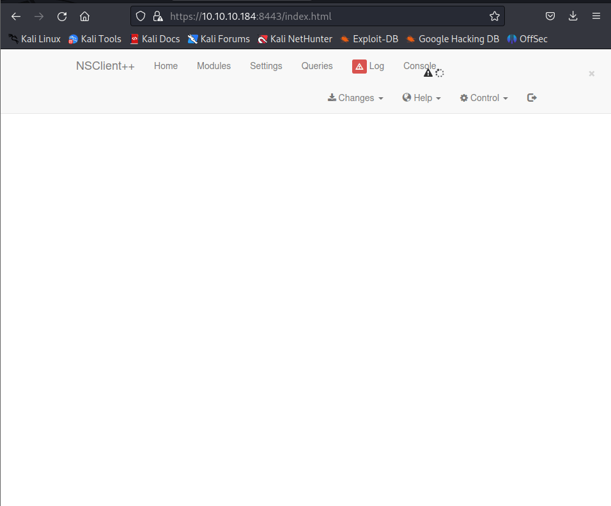Screen dimensions: 611x506
Task: Click the browser forward arrow
Action: pyautogui.click(x=39, y=17)
